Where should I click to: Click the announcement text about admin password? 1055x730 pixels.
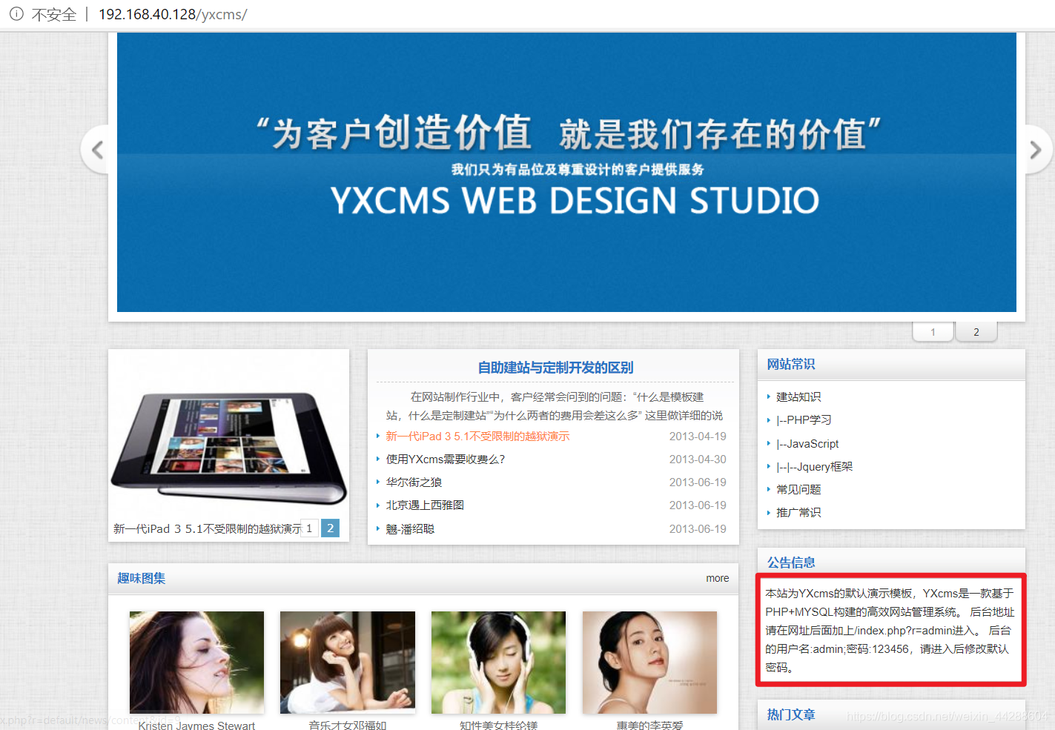coord(890,630)
